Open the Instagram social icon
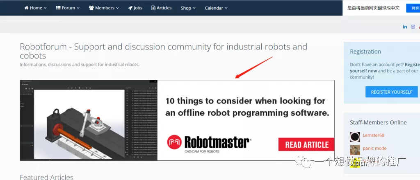Image resolution: width=420 pixels, height=180 pixels. click(413, 27)
